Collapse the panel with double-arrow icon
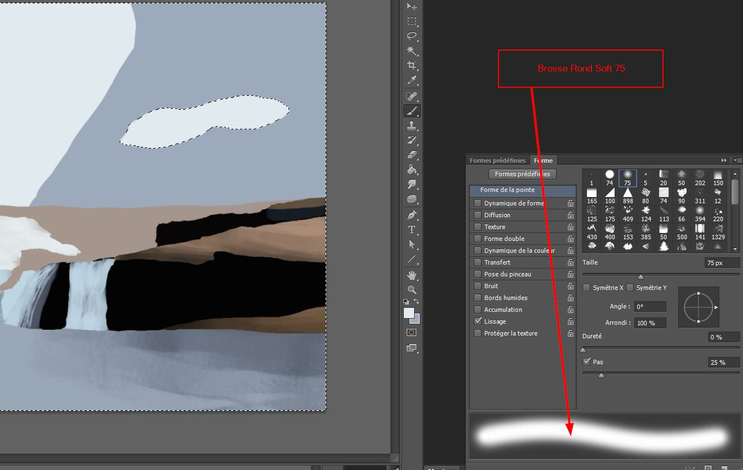 pyautogui.click(x=724, y=160)
